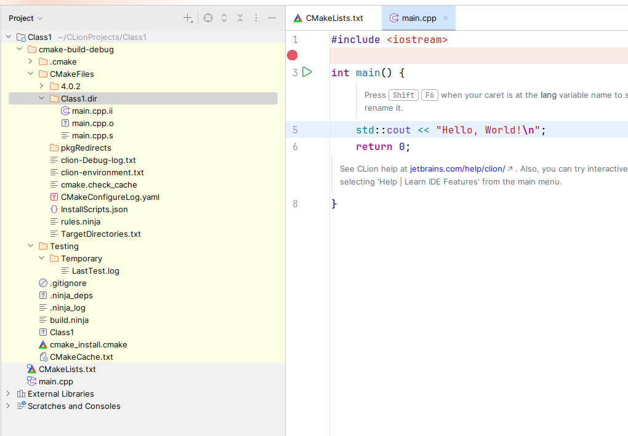Image resolution: width=628 pixels, height=436 pixels.
Task: Expand the 4.0.2 folder
Action: (x=42, y=86)
